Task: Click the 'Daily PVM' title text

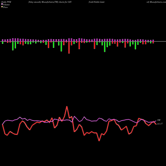Action: 6,2
